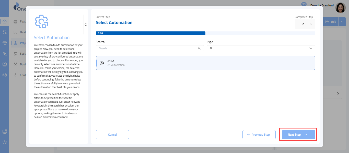Click the gear icon on A1A2 automation
Viewport: 349px width, 153px height.
coord(102,63)
